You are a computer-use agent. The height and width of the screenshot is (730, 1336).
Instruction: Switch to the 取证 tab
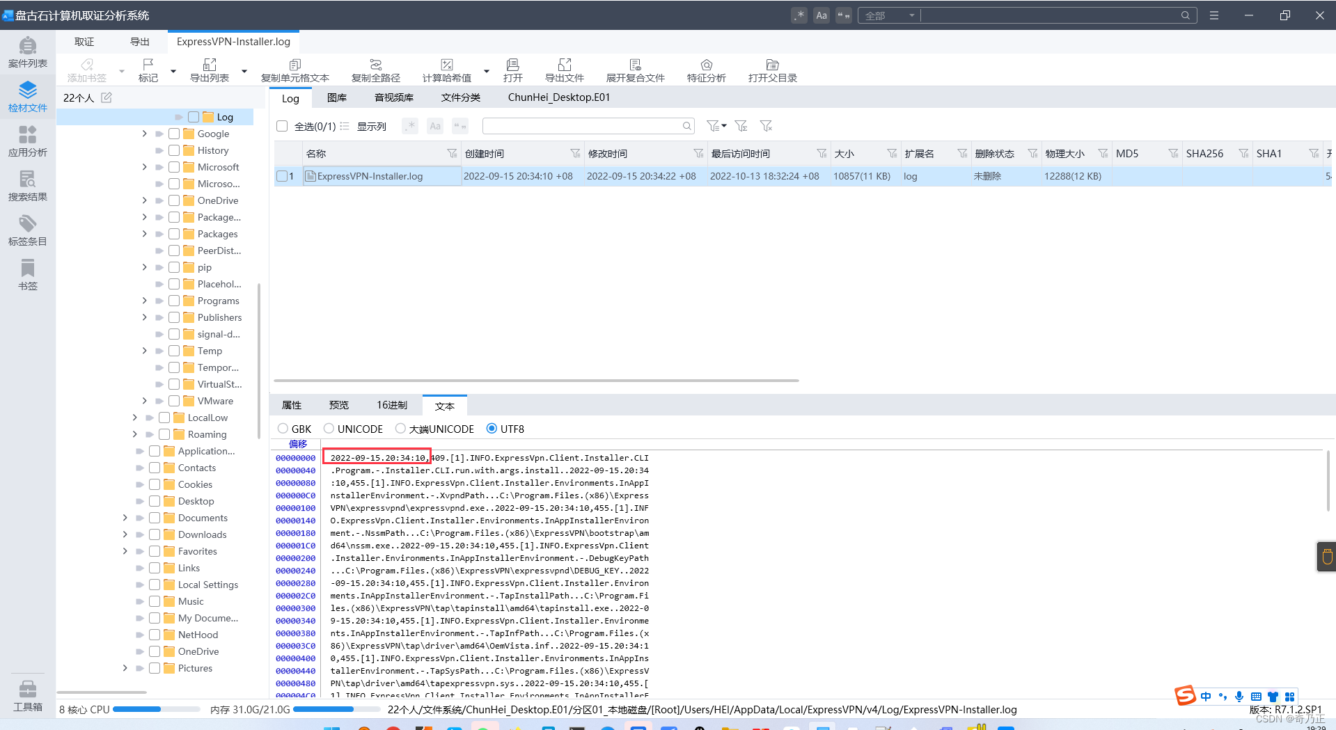click(84, 42)
